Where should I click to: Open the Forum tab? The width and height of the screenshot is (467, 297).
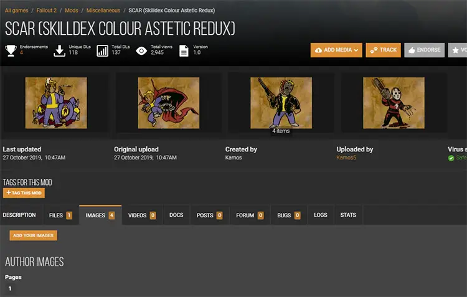pyautogui.click(x=250, y=215)
